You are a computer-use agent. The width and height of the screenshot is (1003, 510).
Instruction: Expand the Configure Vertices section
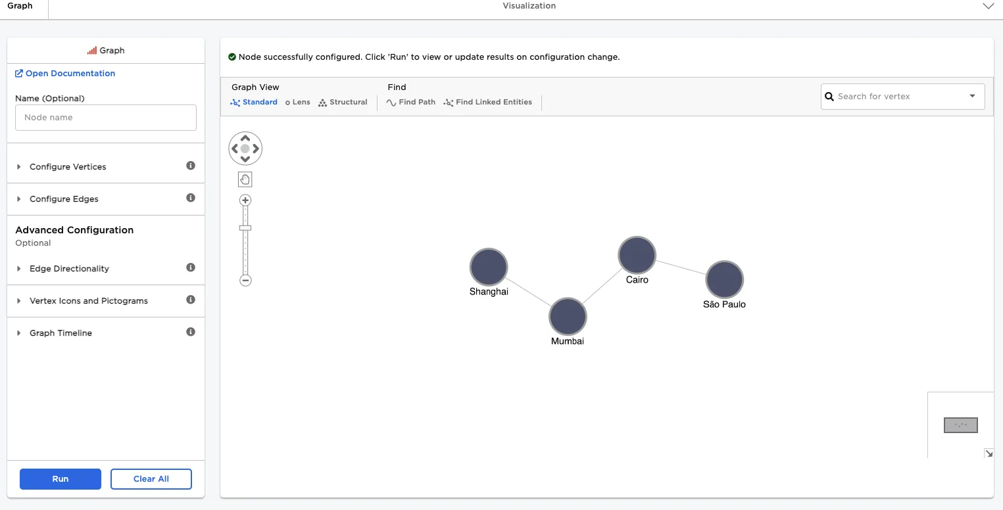point(68,167)
